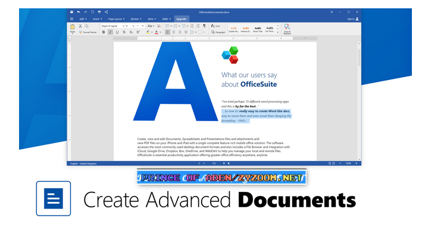Toggle Strikethrough formatting
The width and height of the screenshot is (422, 234).
coord(124,32)
